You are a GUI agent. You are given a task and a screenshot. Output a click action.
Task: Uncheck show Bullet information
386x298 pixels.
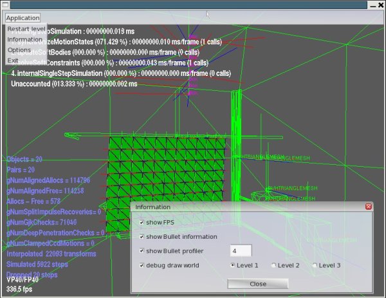[x=142, y=237]
